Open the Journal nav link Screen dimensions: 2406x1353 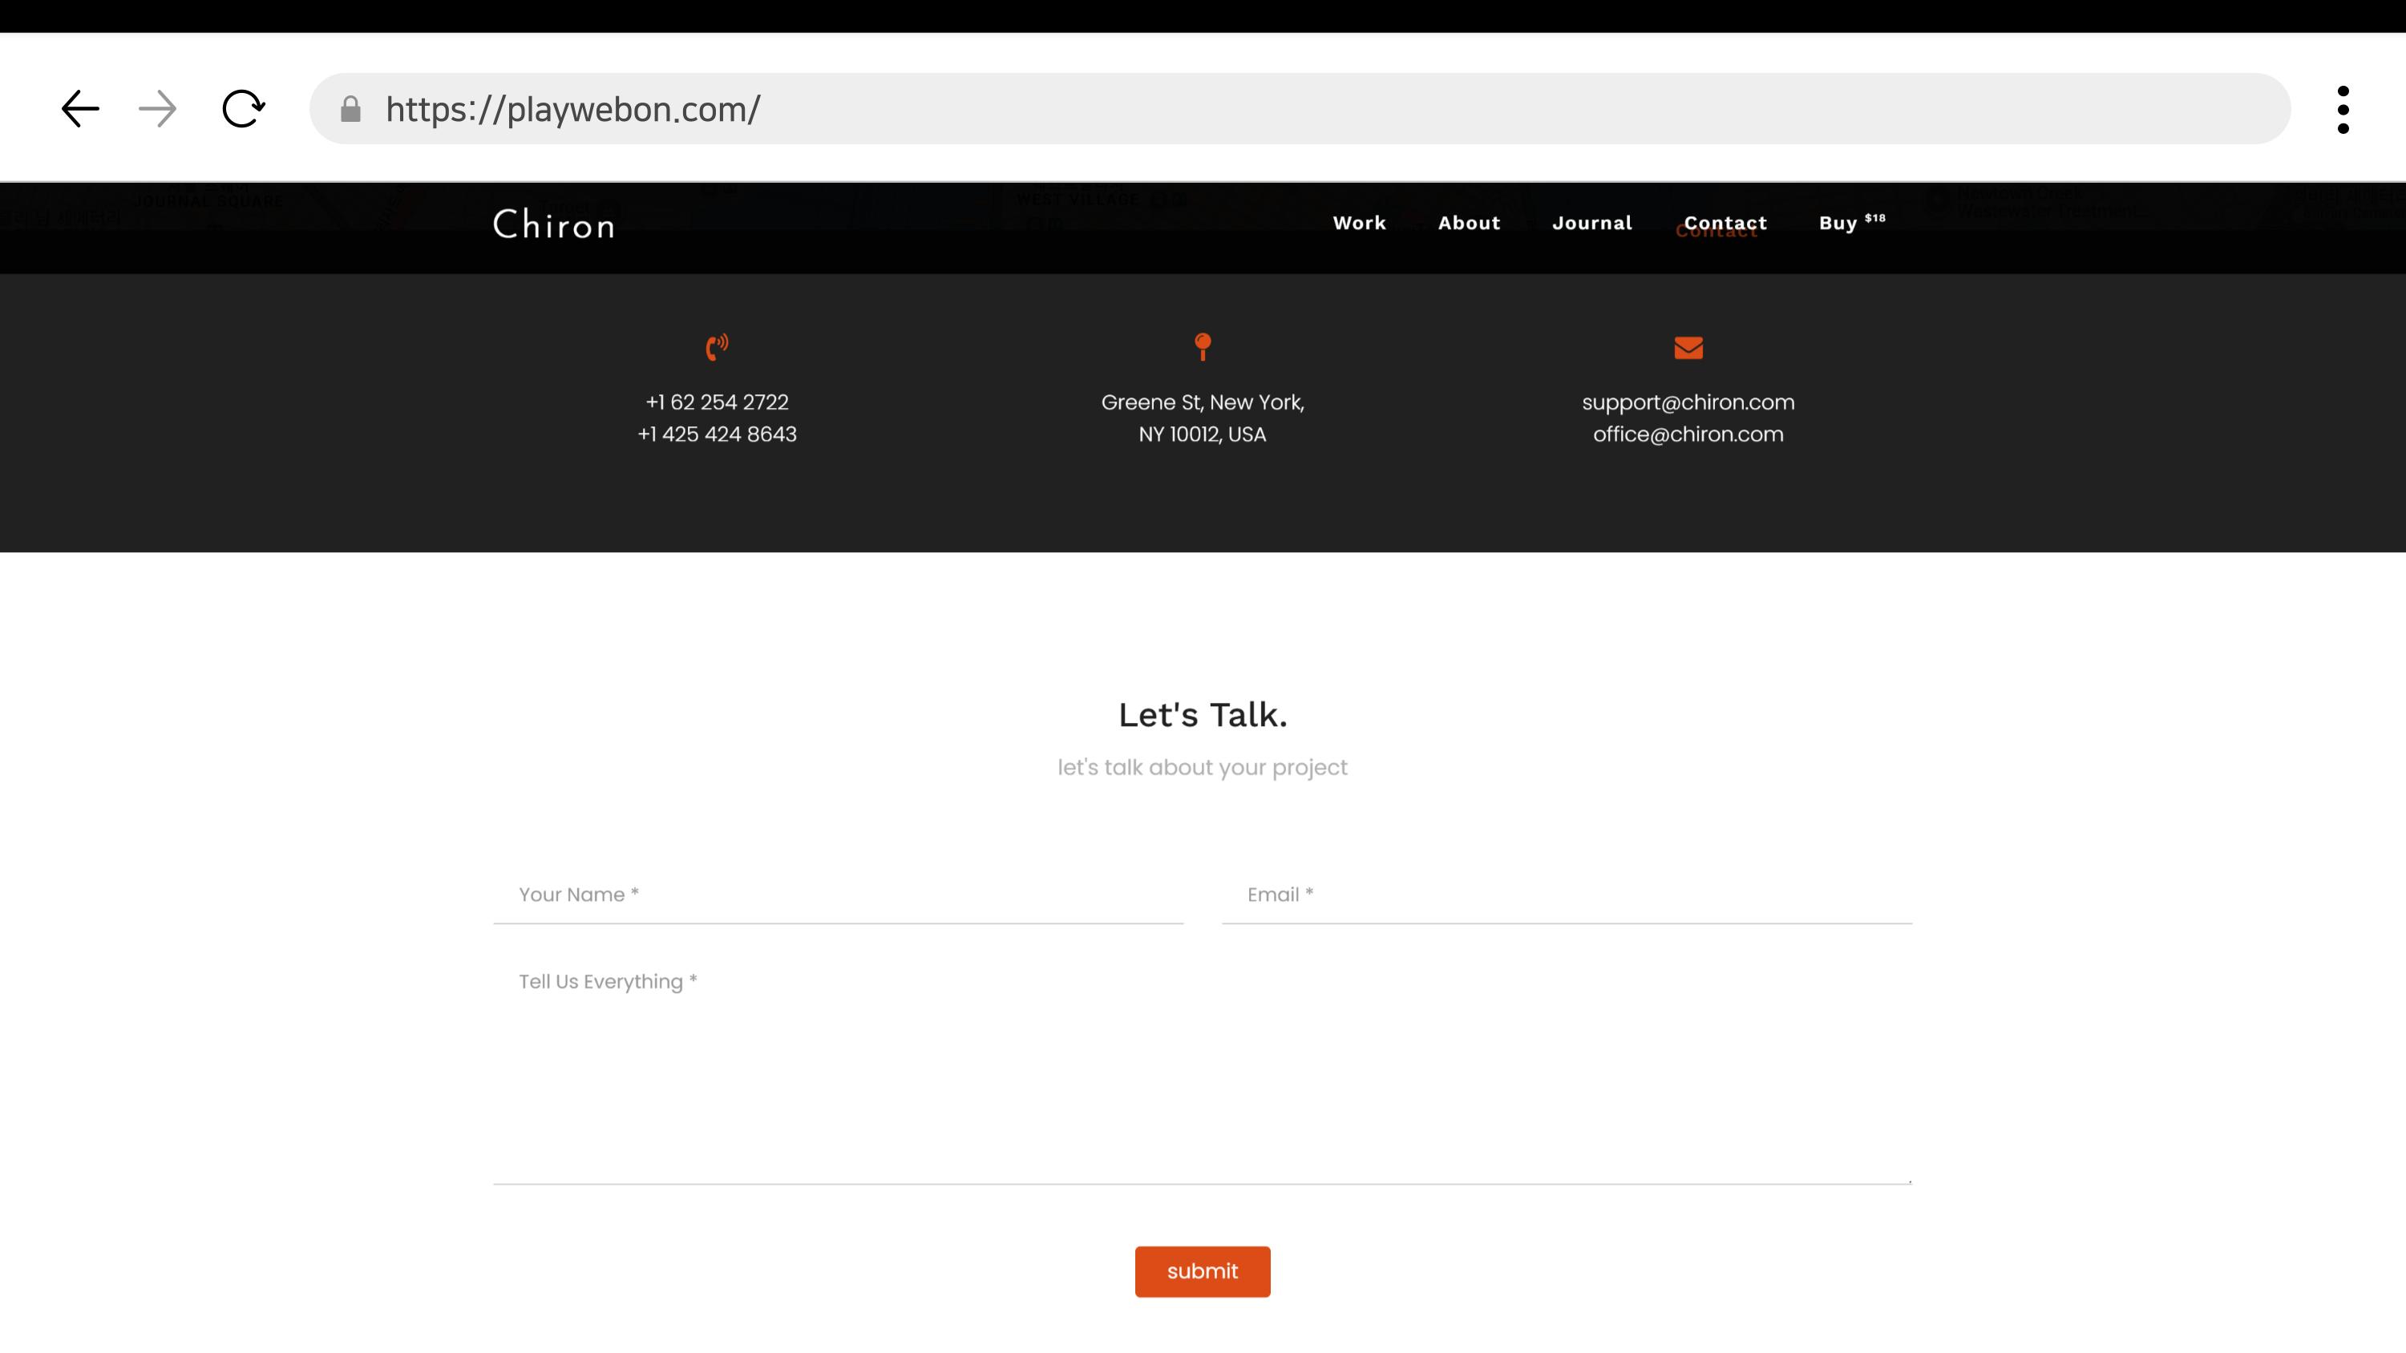coord(1591,223)
